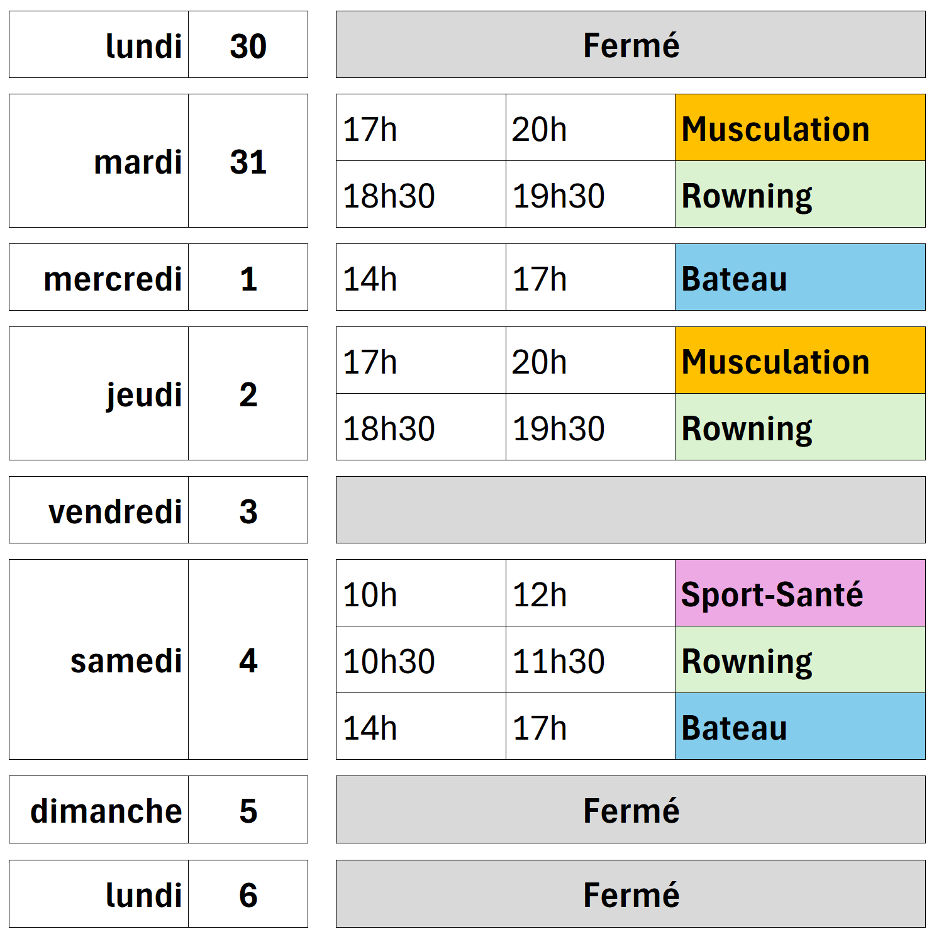Click the samedi day label cell
Screen dimensions: 934x934
[x=99, y=660]
